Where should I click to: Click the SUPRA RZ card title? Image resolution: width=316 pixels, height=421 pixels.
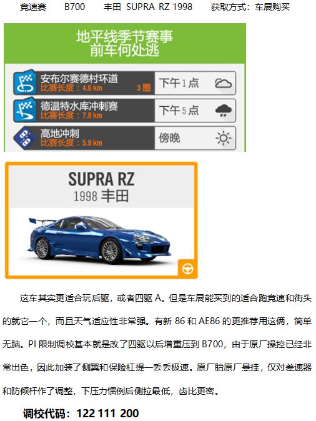click(x=101, y=179)
